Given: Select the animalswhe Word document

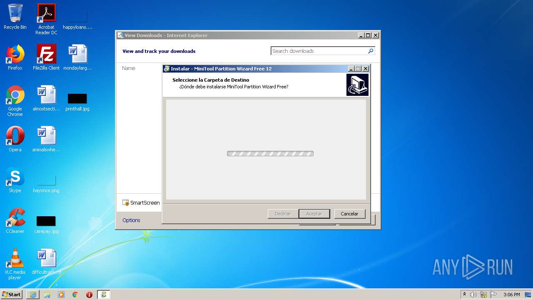Looking at the screenshot, I should pos(46,139).
